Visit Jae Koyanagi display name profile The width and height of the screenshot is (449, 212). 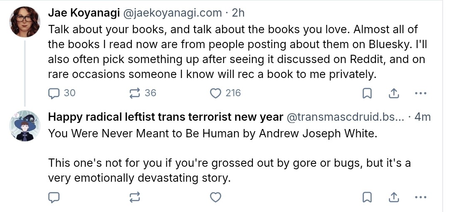(84, 13)
